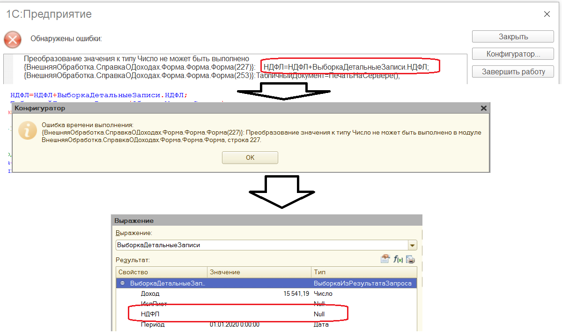
Task: Confirm the runtime error with OK
Action: click(x=250, y=158)
